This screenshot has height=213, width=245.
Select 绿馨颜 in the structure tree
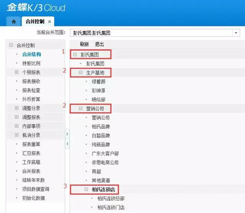point(99,82)
